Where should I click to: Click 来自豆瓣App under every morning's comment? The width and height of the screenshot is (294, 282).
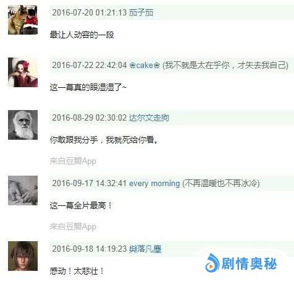pyautogui.click(x=73, y=227)
